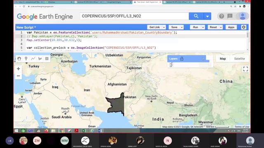Click in the COPERNICUS search input field
Screen dimensions: 264x148
[x=134, y=16]
